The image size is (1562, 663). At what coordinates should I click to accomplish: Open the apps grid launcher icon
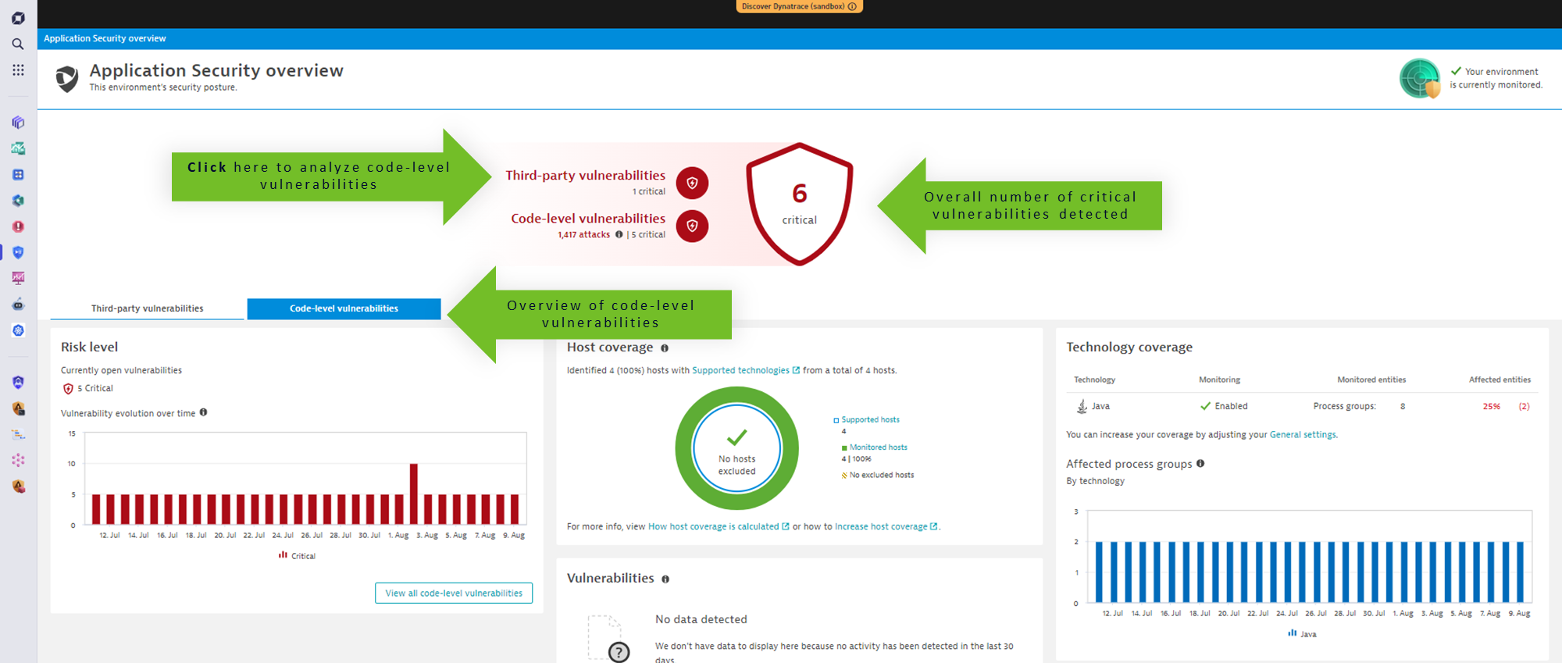click(18, 70)
